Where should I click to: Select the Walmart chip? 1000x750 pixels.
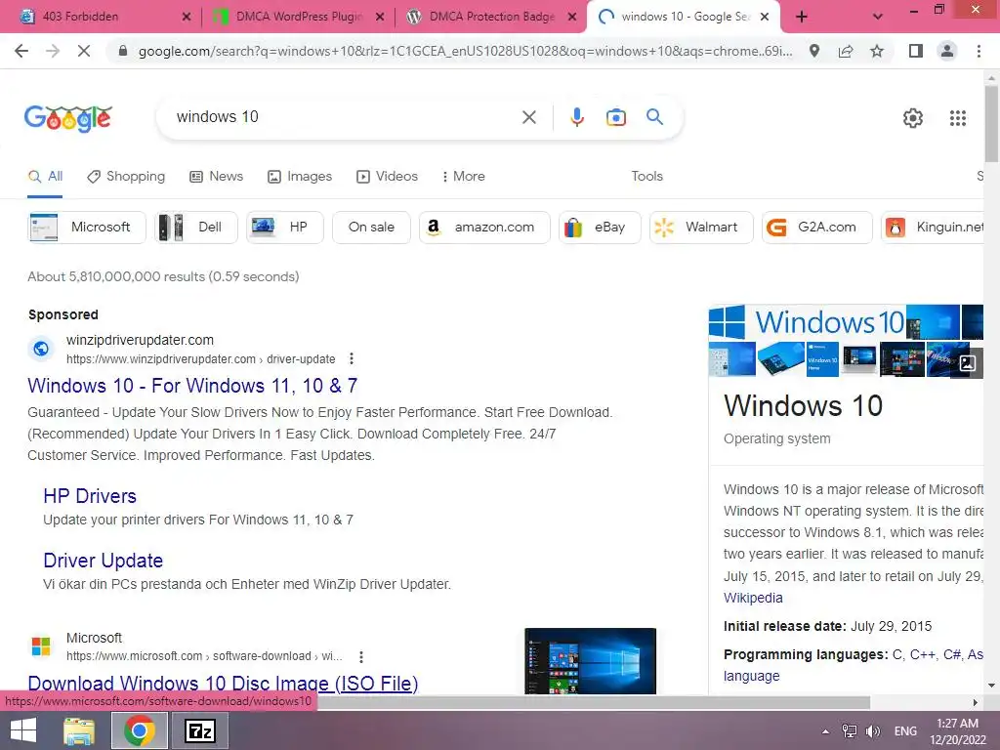(x=701, y=227)
